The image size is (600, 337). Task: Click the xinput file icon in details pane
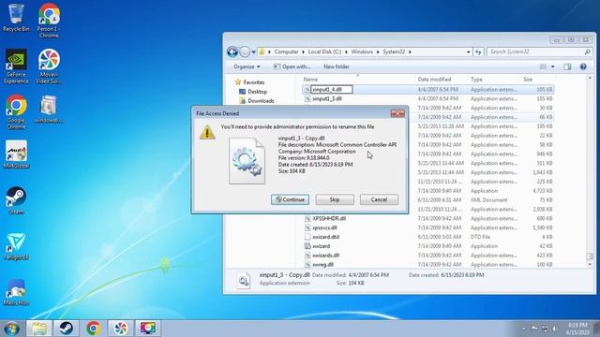244,281
